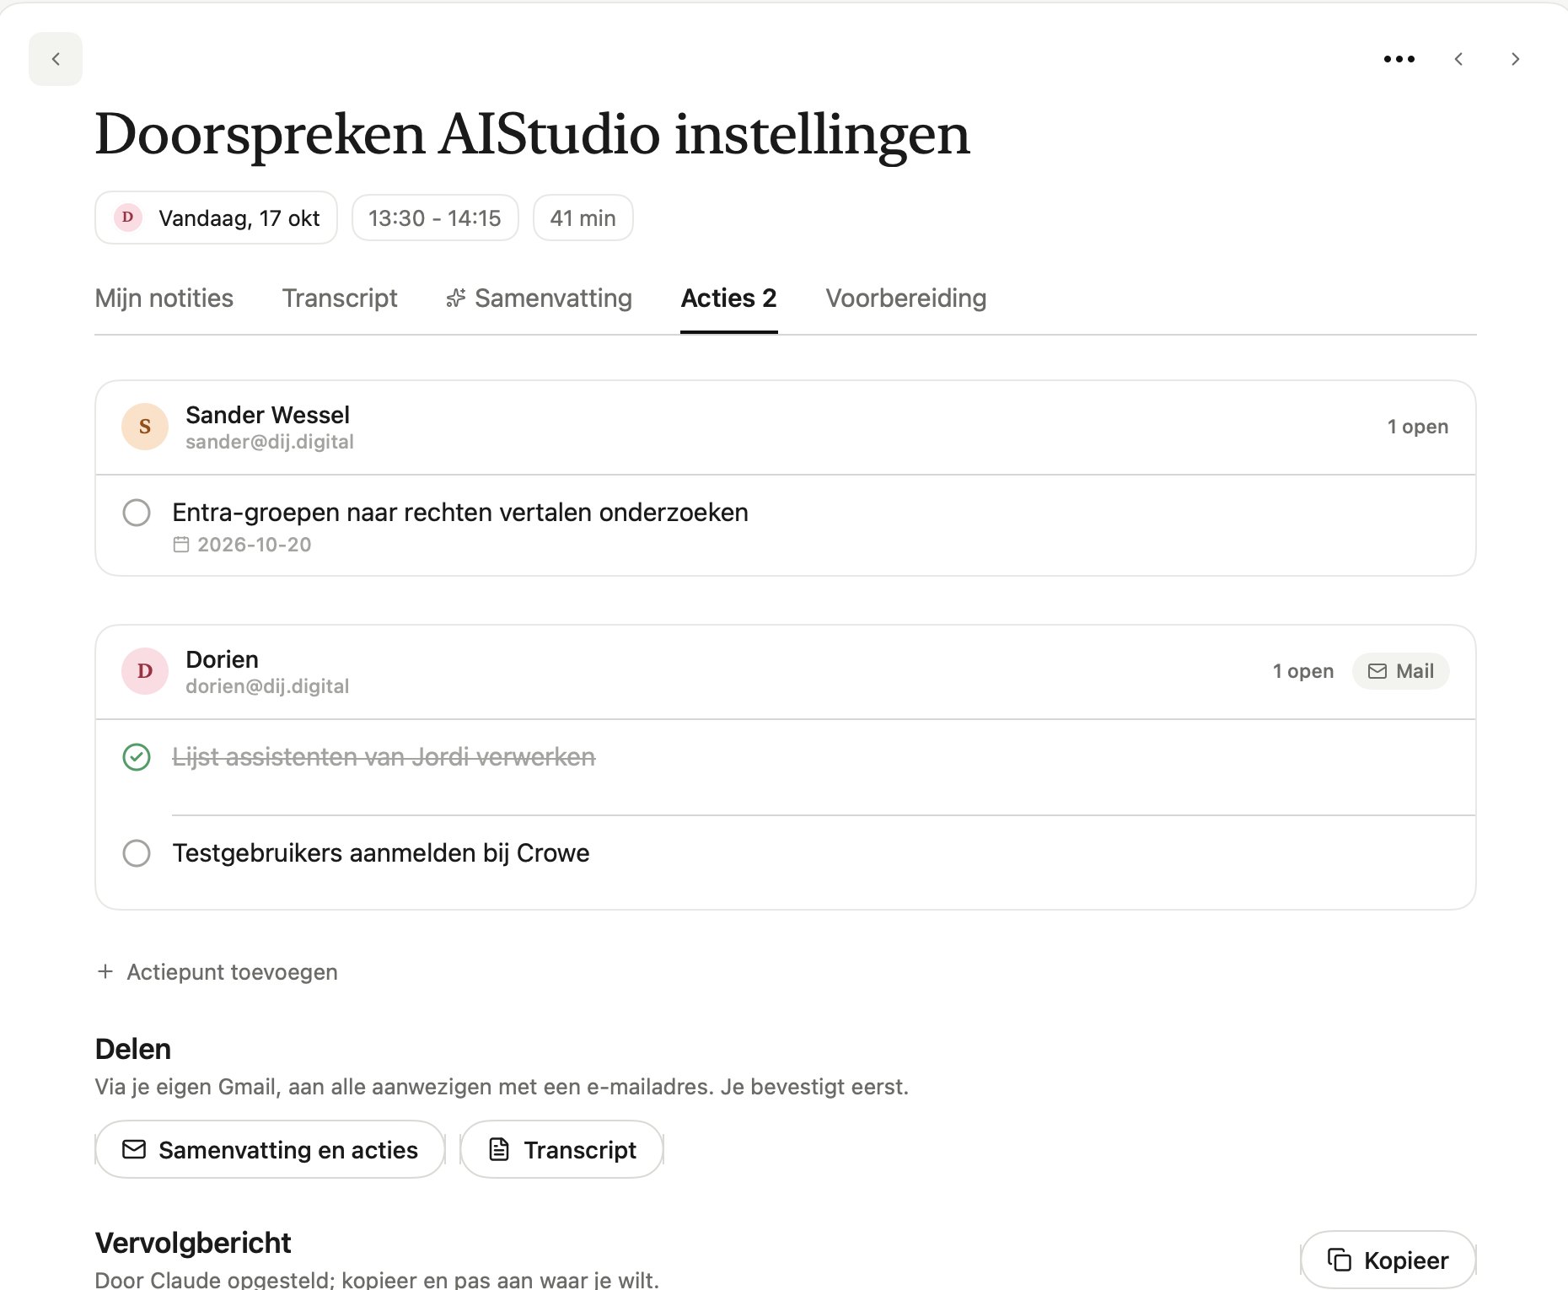Uncheck Lijst assistenten van Jordi verwerken
This screenshot has width=1568, height=1290.
click(x=137, y=757)
